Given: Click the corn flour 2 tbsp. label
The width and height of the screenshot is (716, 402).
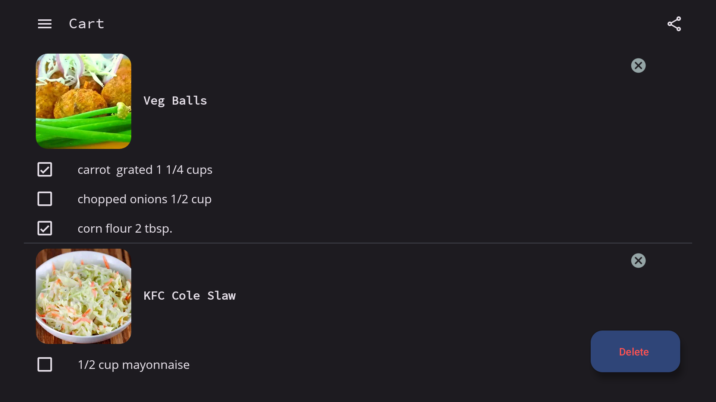Looking at the screenshot, I should 125,229.
